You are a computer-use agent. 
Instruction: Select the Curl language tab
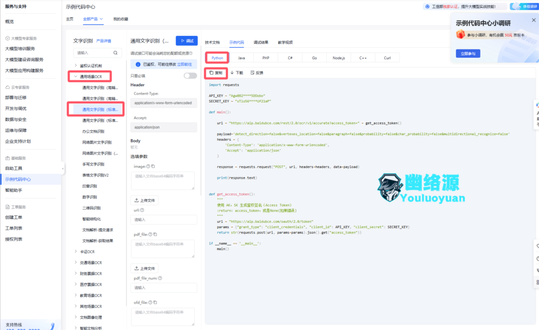tap(387, 58)
